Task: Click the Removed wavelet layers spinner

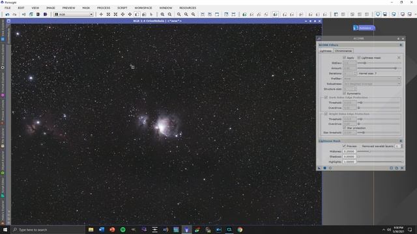Action: tap(399, 146)
